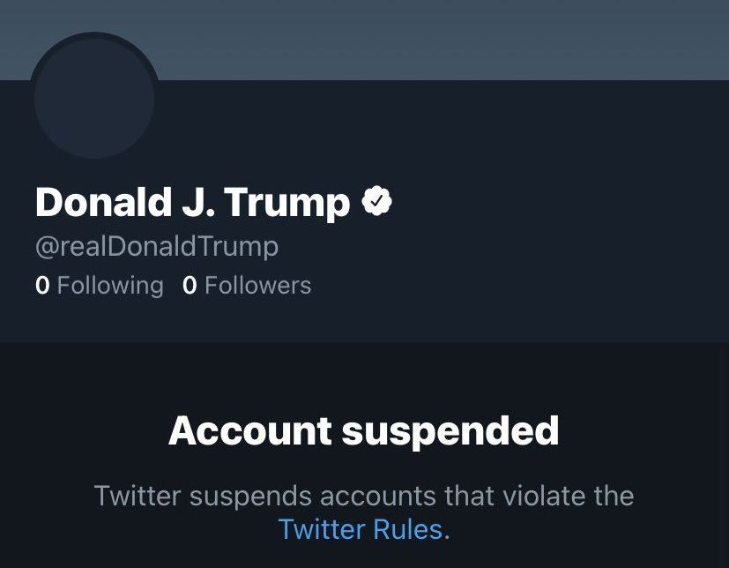Click the zero count before Following
The image size is (729, 568).
click(42, 286)
